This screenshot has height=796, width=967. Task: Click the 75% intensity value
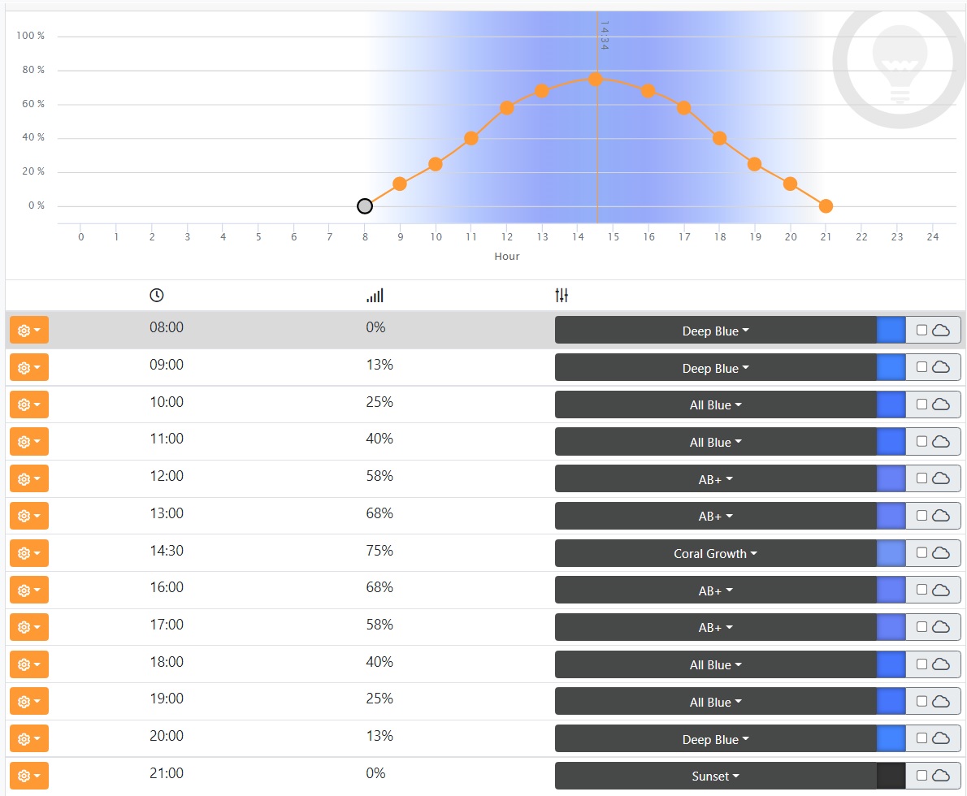coord(379,551)
